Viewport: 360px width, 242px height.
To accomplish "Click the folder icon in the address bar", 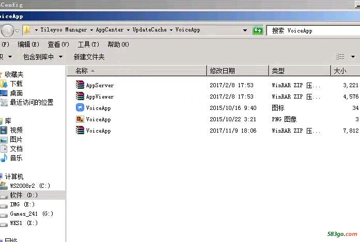I will pyautogui.click(x=27, y=30).
